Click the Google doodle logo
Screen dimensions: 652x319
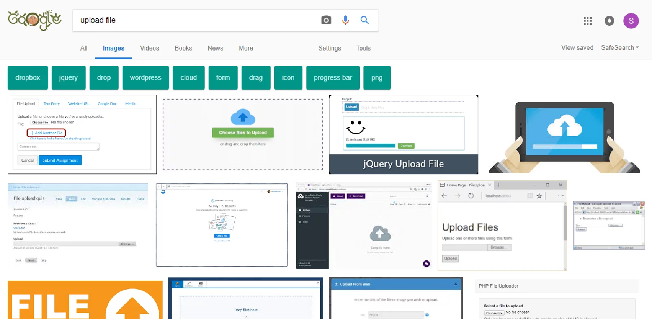tap(35, 20)
